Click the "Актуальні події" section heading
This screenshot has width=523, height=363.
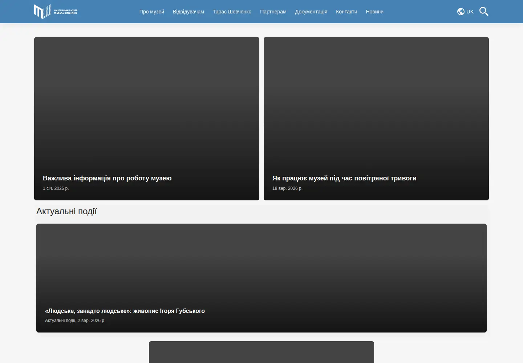[66, 211]
